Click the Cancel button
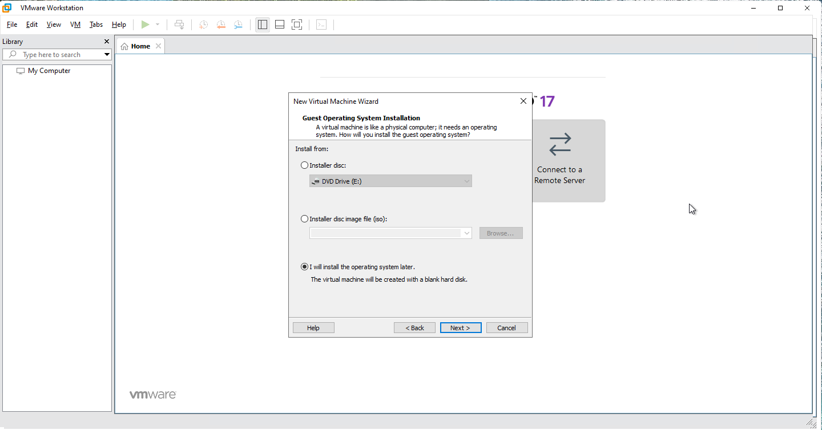Viewport: 822px width, 430px height. pos(507,328)
